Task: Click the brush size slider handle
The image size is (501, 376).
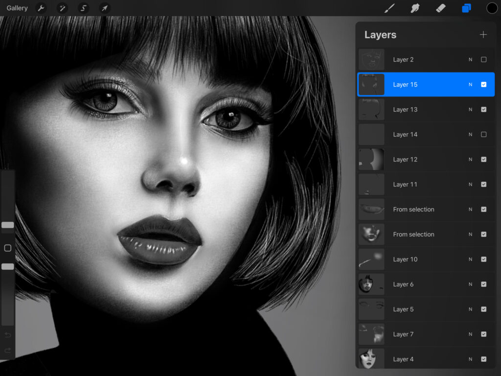Action: [x=8, y=225]
